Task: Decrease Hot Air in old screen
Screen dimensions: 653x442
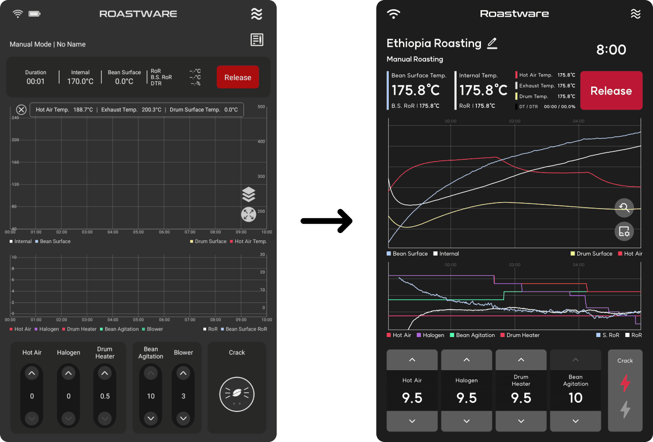Action: (x=32, y=418)
